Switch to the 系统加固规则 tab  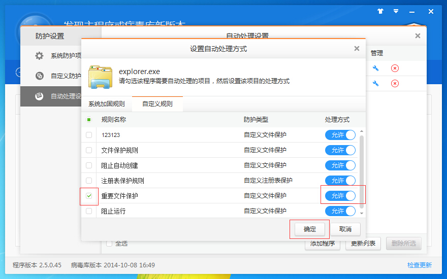click(x=106, y=104)
